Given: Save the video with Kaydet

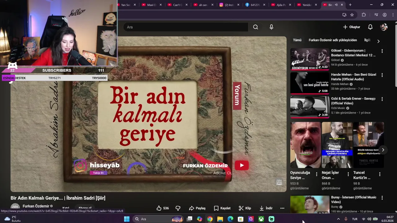Looking at the screenshot, I should [222, 208].
